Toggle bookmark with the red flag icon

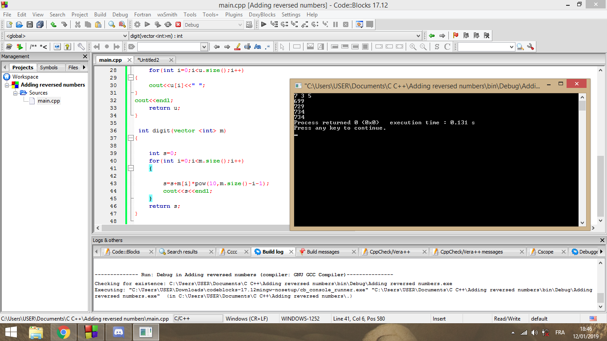[455, 36]
